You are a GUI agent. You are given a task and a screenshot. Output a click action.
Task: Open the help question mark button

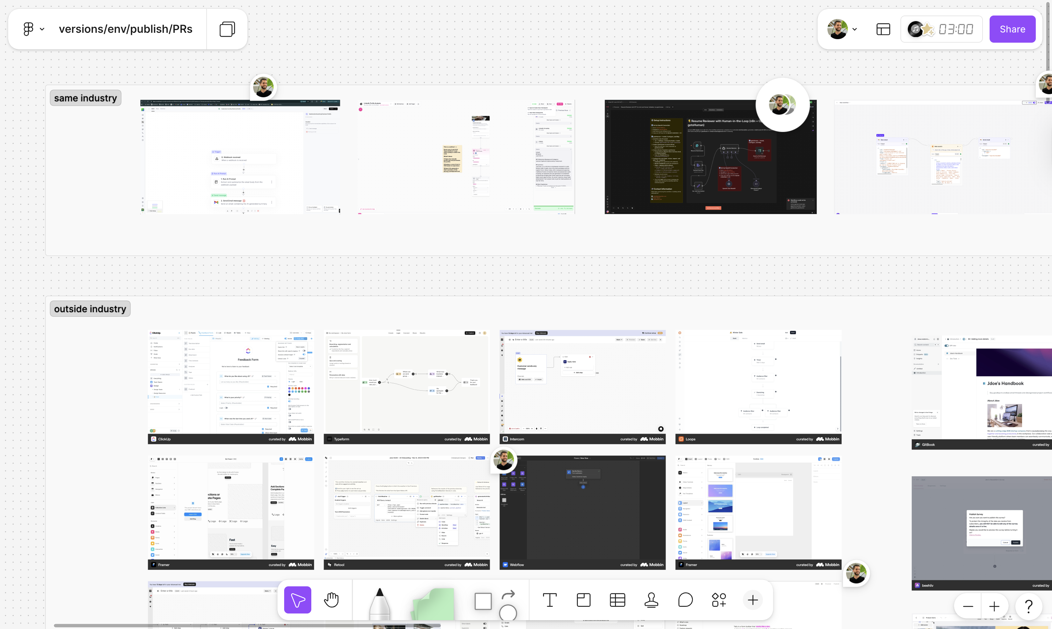[1029, 606]
